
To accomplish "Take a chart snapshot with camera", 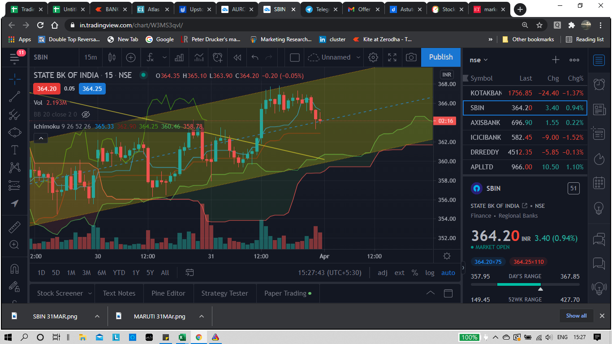I will [x=411, y=57].
